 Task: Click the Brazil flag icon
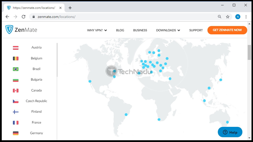point(16,69)
